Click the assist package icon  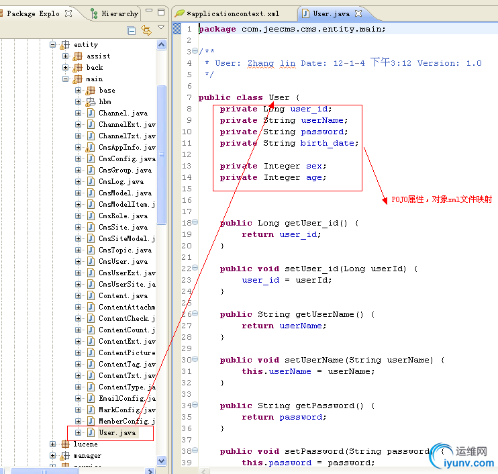(x=77, y=56)
